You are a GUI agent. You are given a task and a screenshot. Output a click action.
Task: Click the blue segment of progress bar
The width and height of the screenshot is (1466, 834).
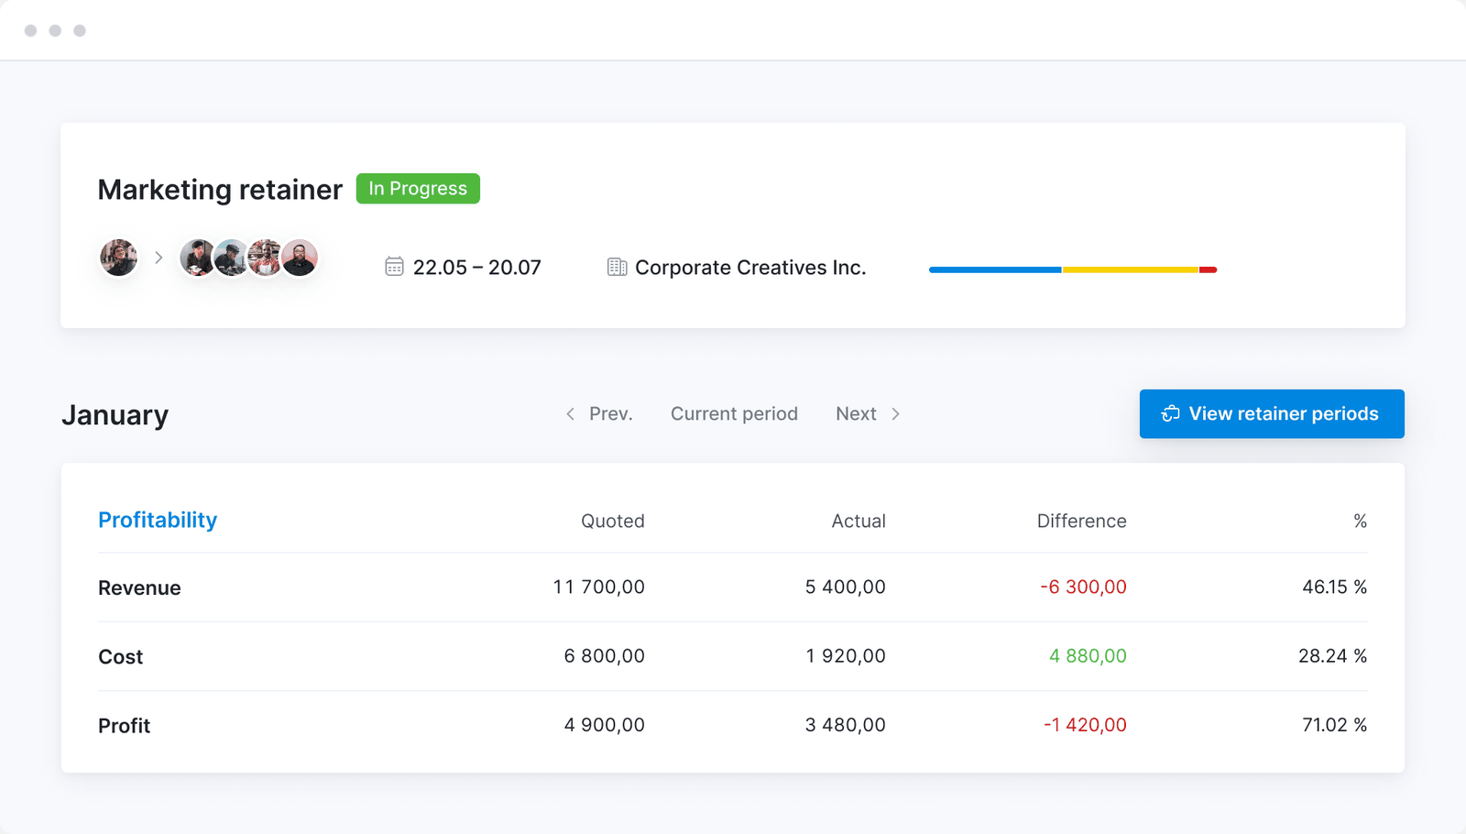(x=995, y=269)
